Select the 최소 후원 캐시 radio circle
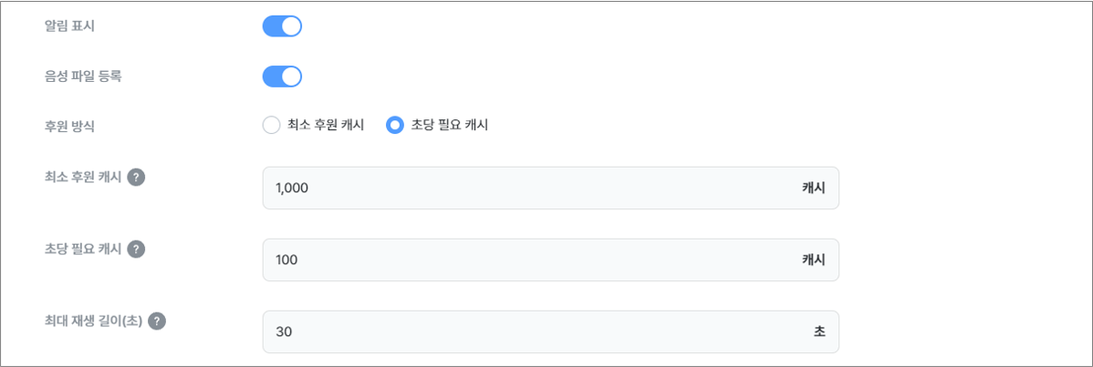The width and height of the screenshot is (1093, 367). [x=271, y=126]
